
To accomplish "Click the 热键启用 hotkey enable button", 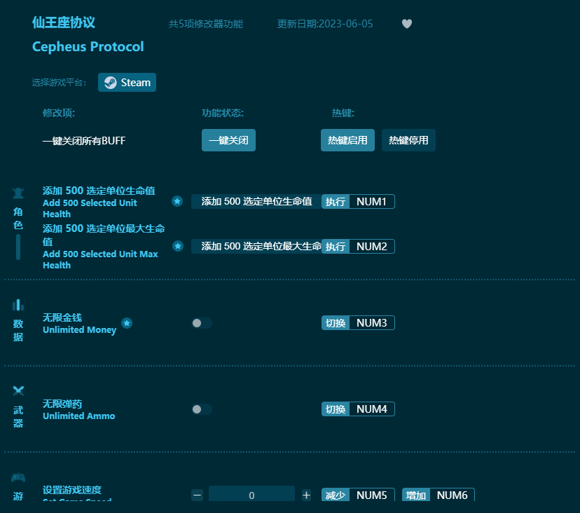I will click(x=347, y=140).
